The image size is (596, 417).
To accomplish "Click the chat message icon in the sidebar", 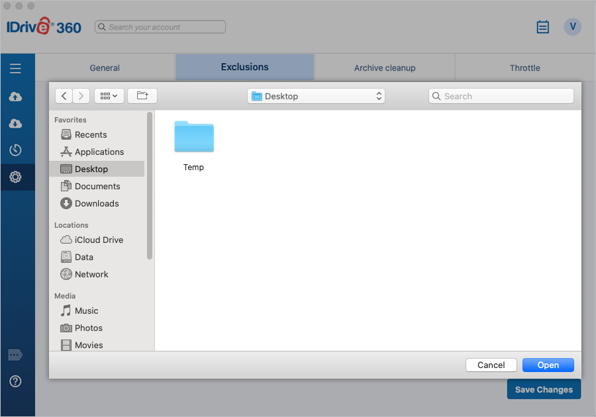I will pos(15,355).
